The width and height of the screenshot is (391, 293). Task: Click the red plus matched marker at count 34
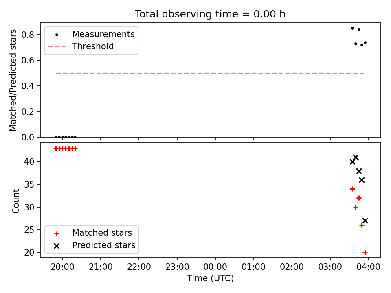(x=352, y=189)
